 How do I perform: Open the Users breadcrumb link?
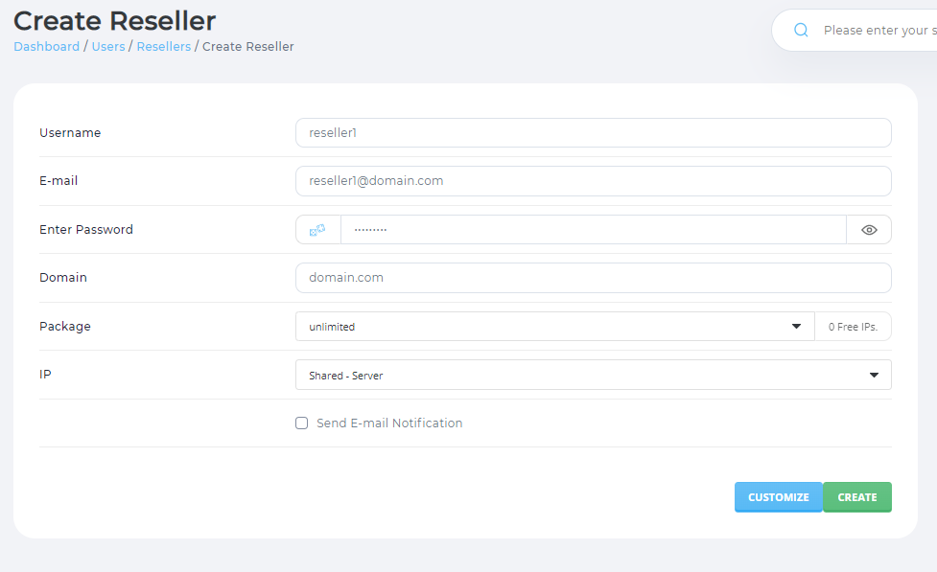tap(108, 47)
